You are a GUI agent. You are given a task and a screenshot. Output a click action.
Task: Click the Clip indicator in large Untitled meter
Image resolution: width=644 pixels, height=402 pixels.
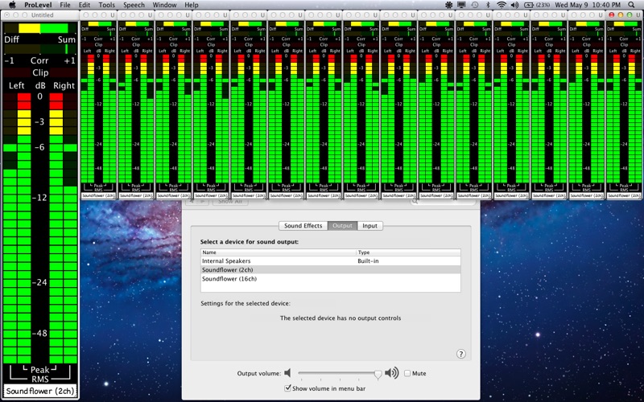(40, 72)
